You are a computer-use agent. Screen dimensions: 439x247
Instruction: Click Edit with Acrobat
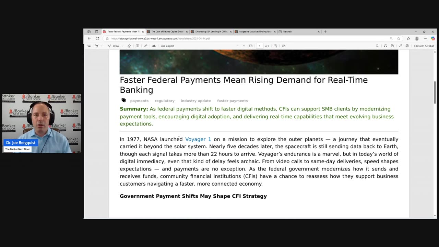pyautogui.click(x=424, y=46)
